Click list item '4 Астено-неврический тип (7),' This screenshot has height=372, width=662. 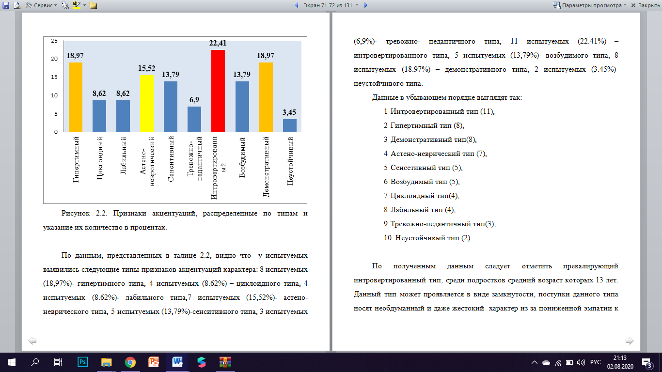(435, 154)
